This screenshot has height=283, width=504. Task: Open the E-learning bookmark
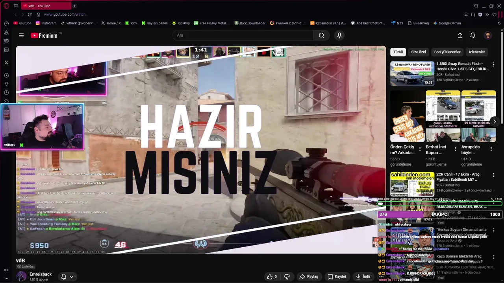[419, 23]
